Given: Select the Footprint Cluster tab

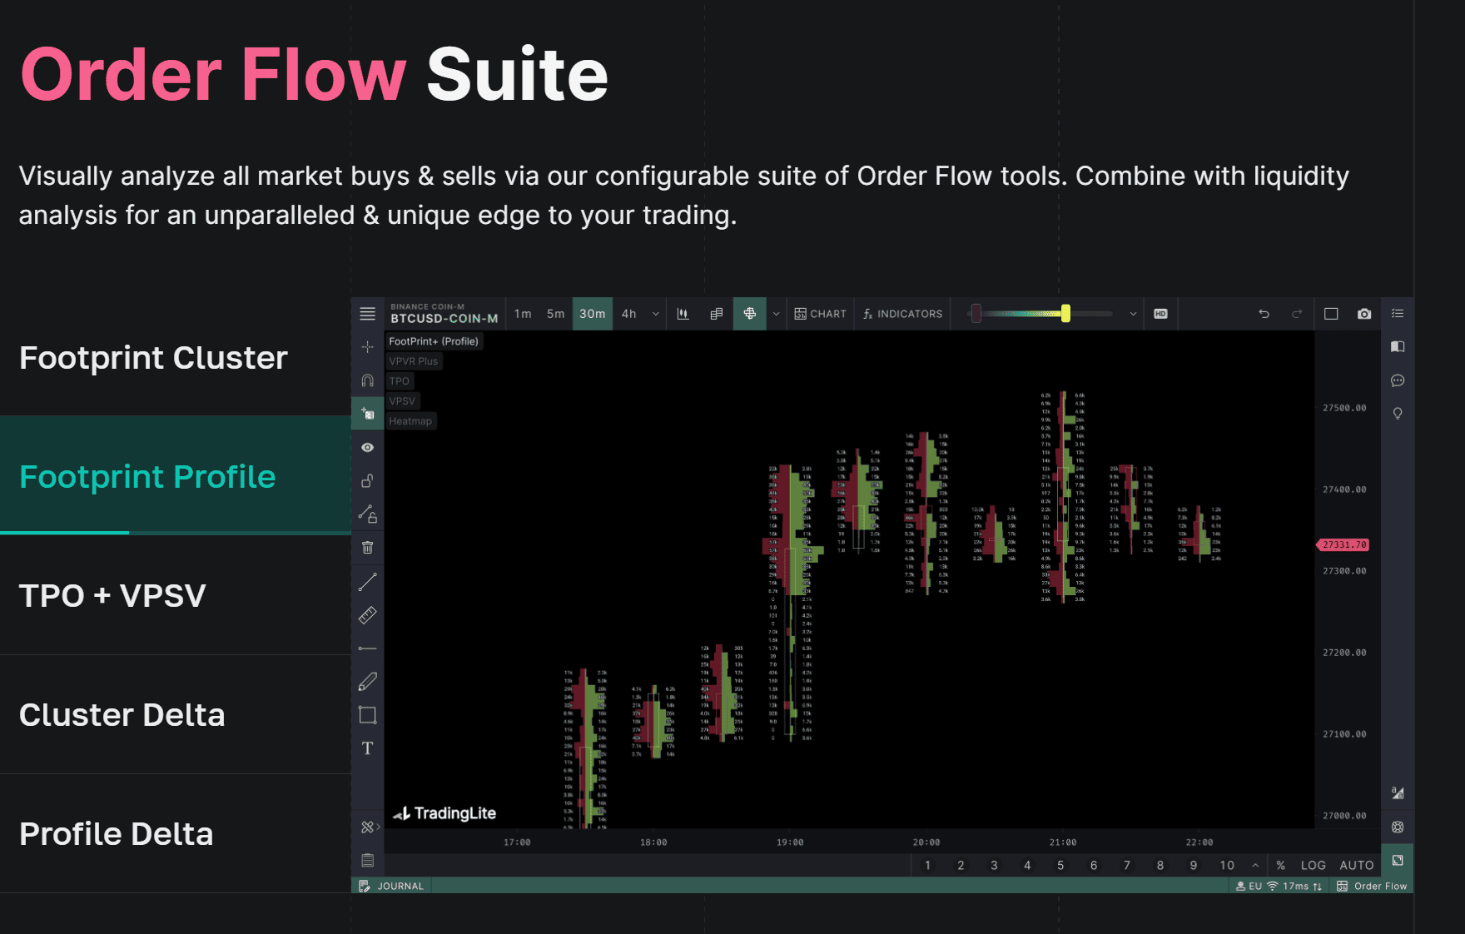Looking at the screenshot, I should point(175,357).
